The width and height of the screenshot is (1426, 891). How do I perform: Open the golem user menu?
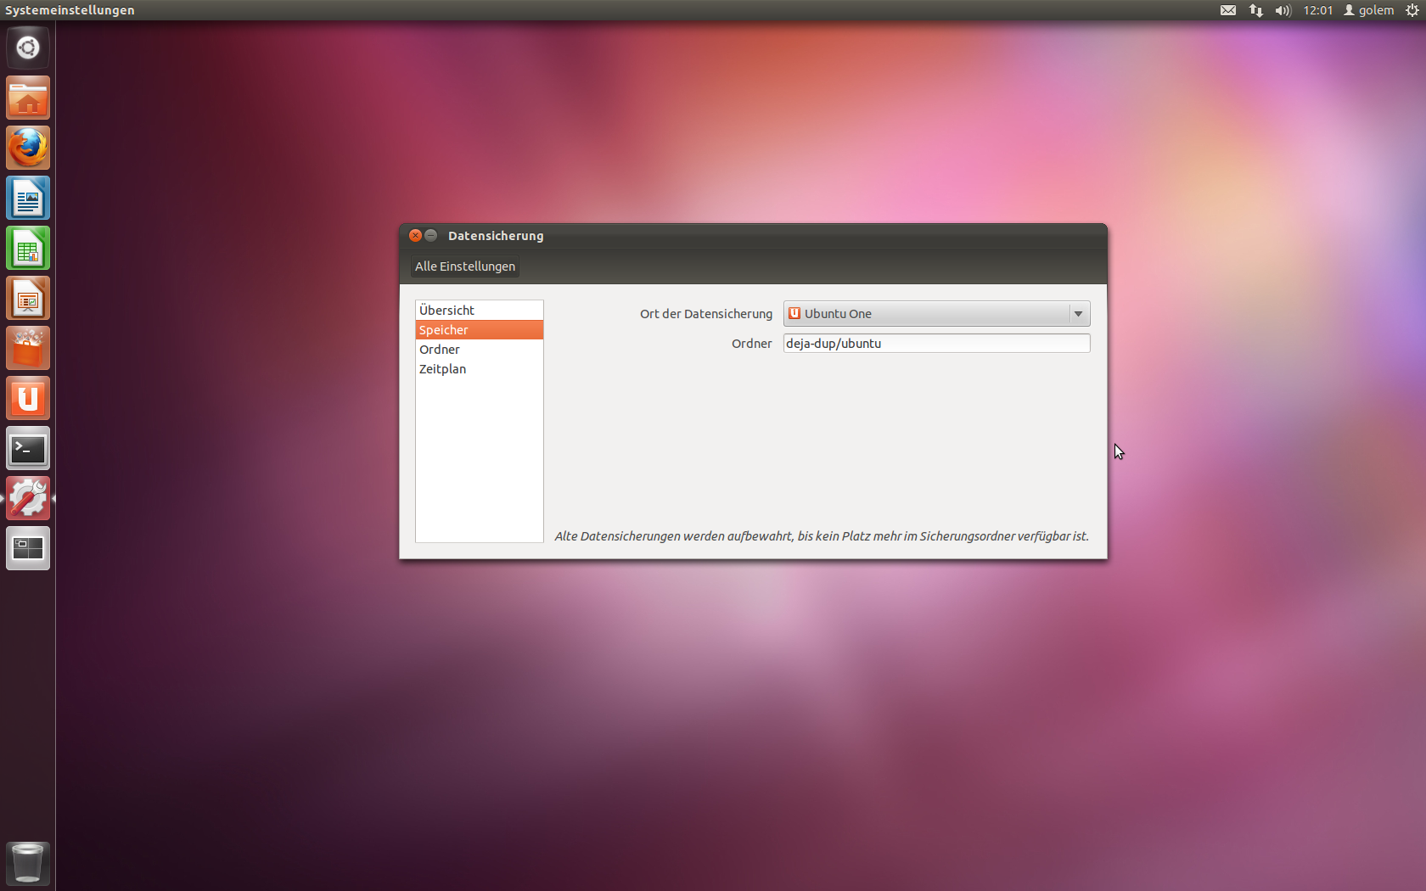click(1368, 10)
